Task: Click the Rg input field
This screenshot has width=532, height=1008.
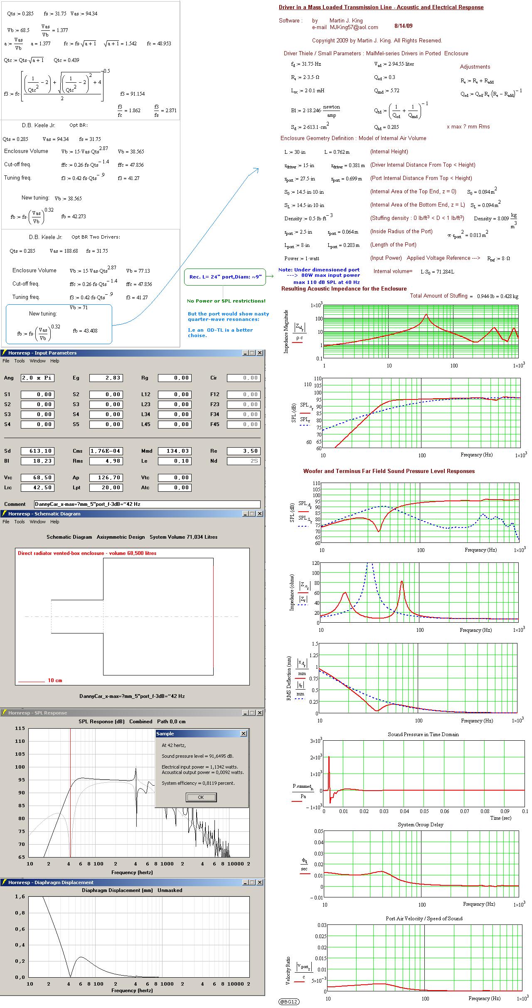Action: click(175, 378)
